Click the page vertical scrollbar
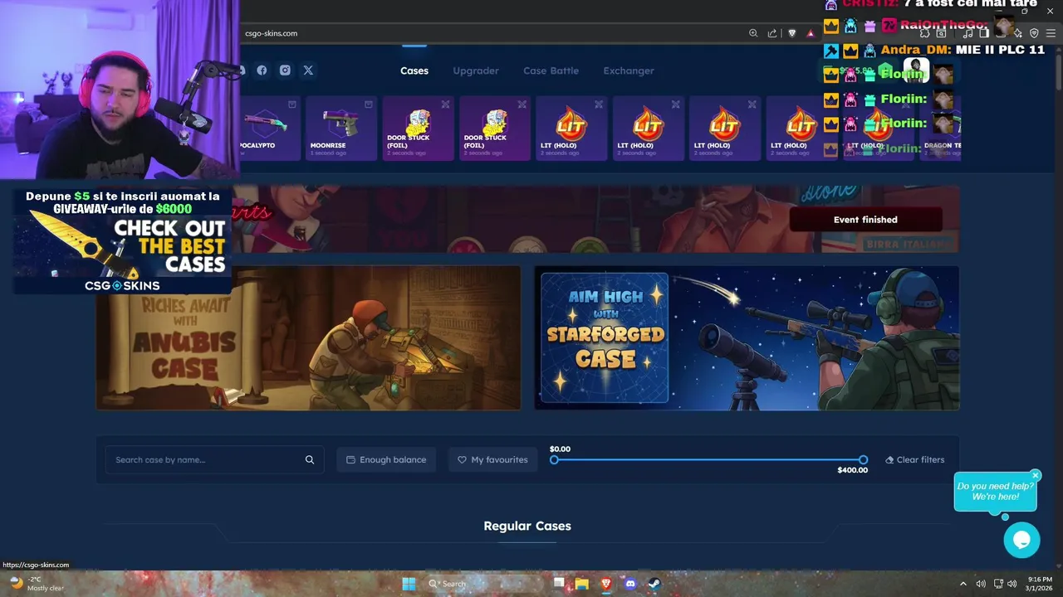The width and height of the screenshot is (1063, 597). (1059, 71)
